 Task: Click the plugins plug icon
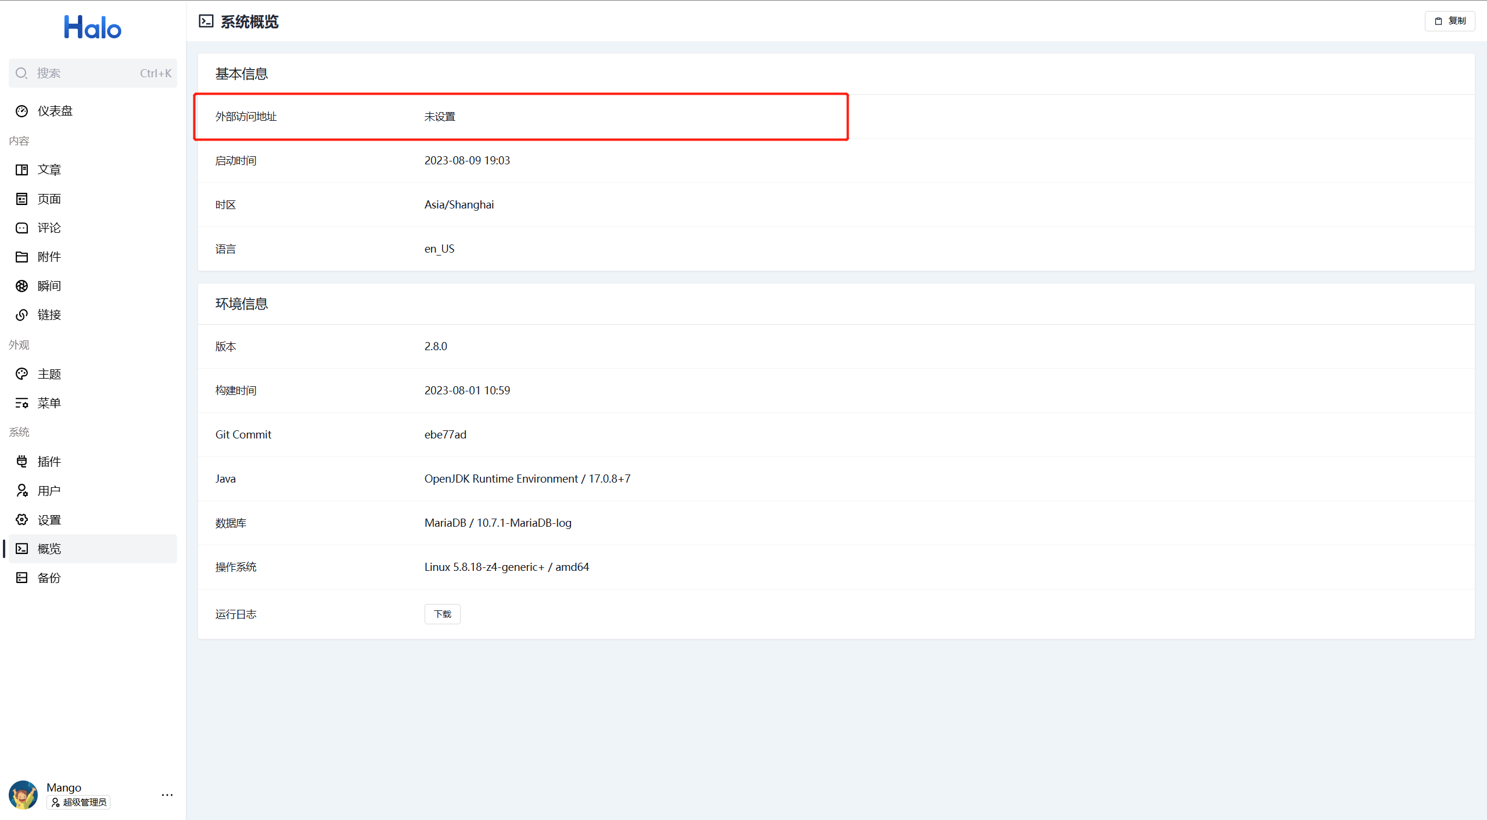pyautogui.click(x=21, y=462)
